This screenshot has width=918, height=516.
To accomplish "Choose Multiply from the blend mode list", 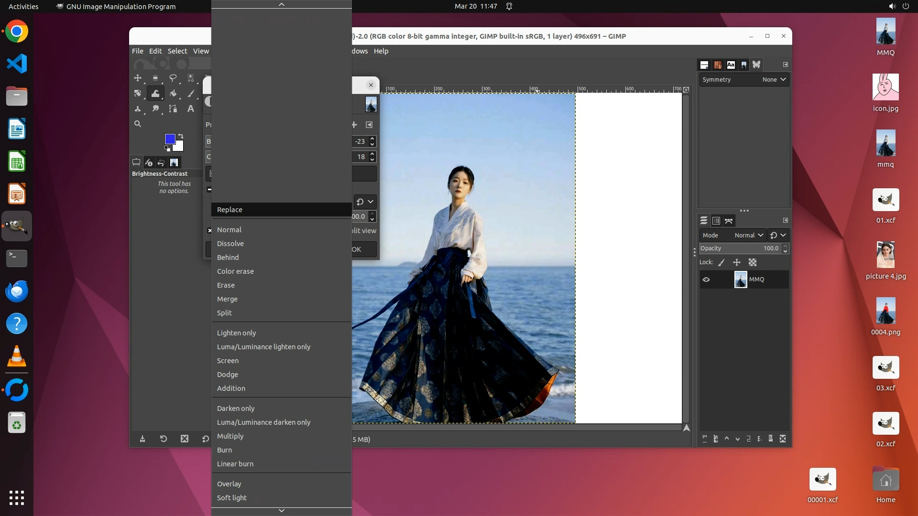I will pos(230,436).
